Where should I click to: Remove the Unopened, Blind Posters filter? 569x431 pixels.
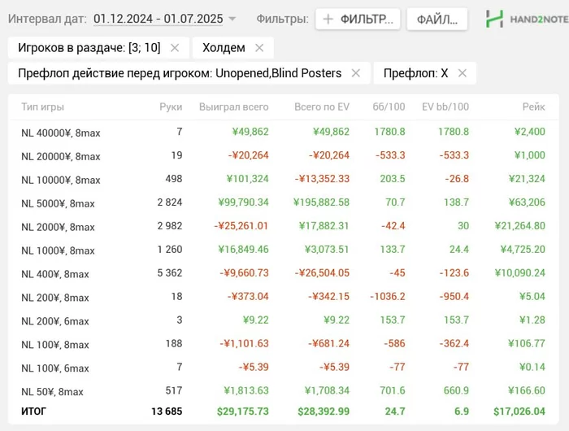[355, 73]
